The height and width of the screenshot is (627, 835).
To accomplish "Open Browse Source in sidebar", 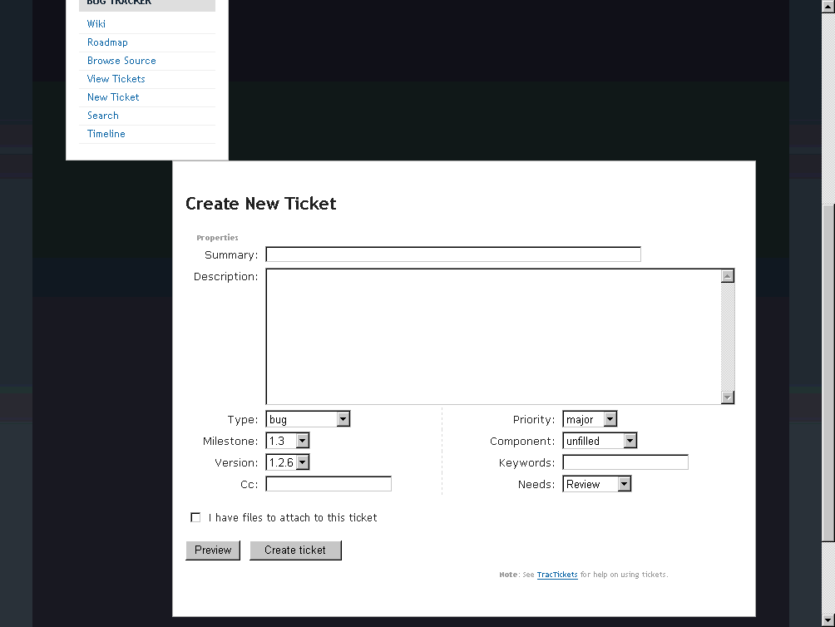I will [x=121, y=61].
